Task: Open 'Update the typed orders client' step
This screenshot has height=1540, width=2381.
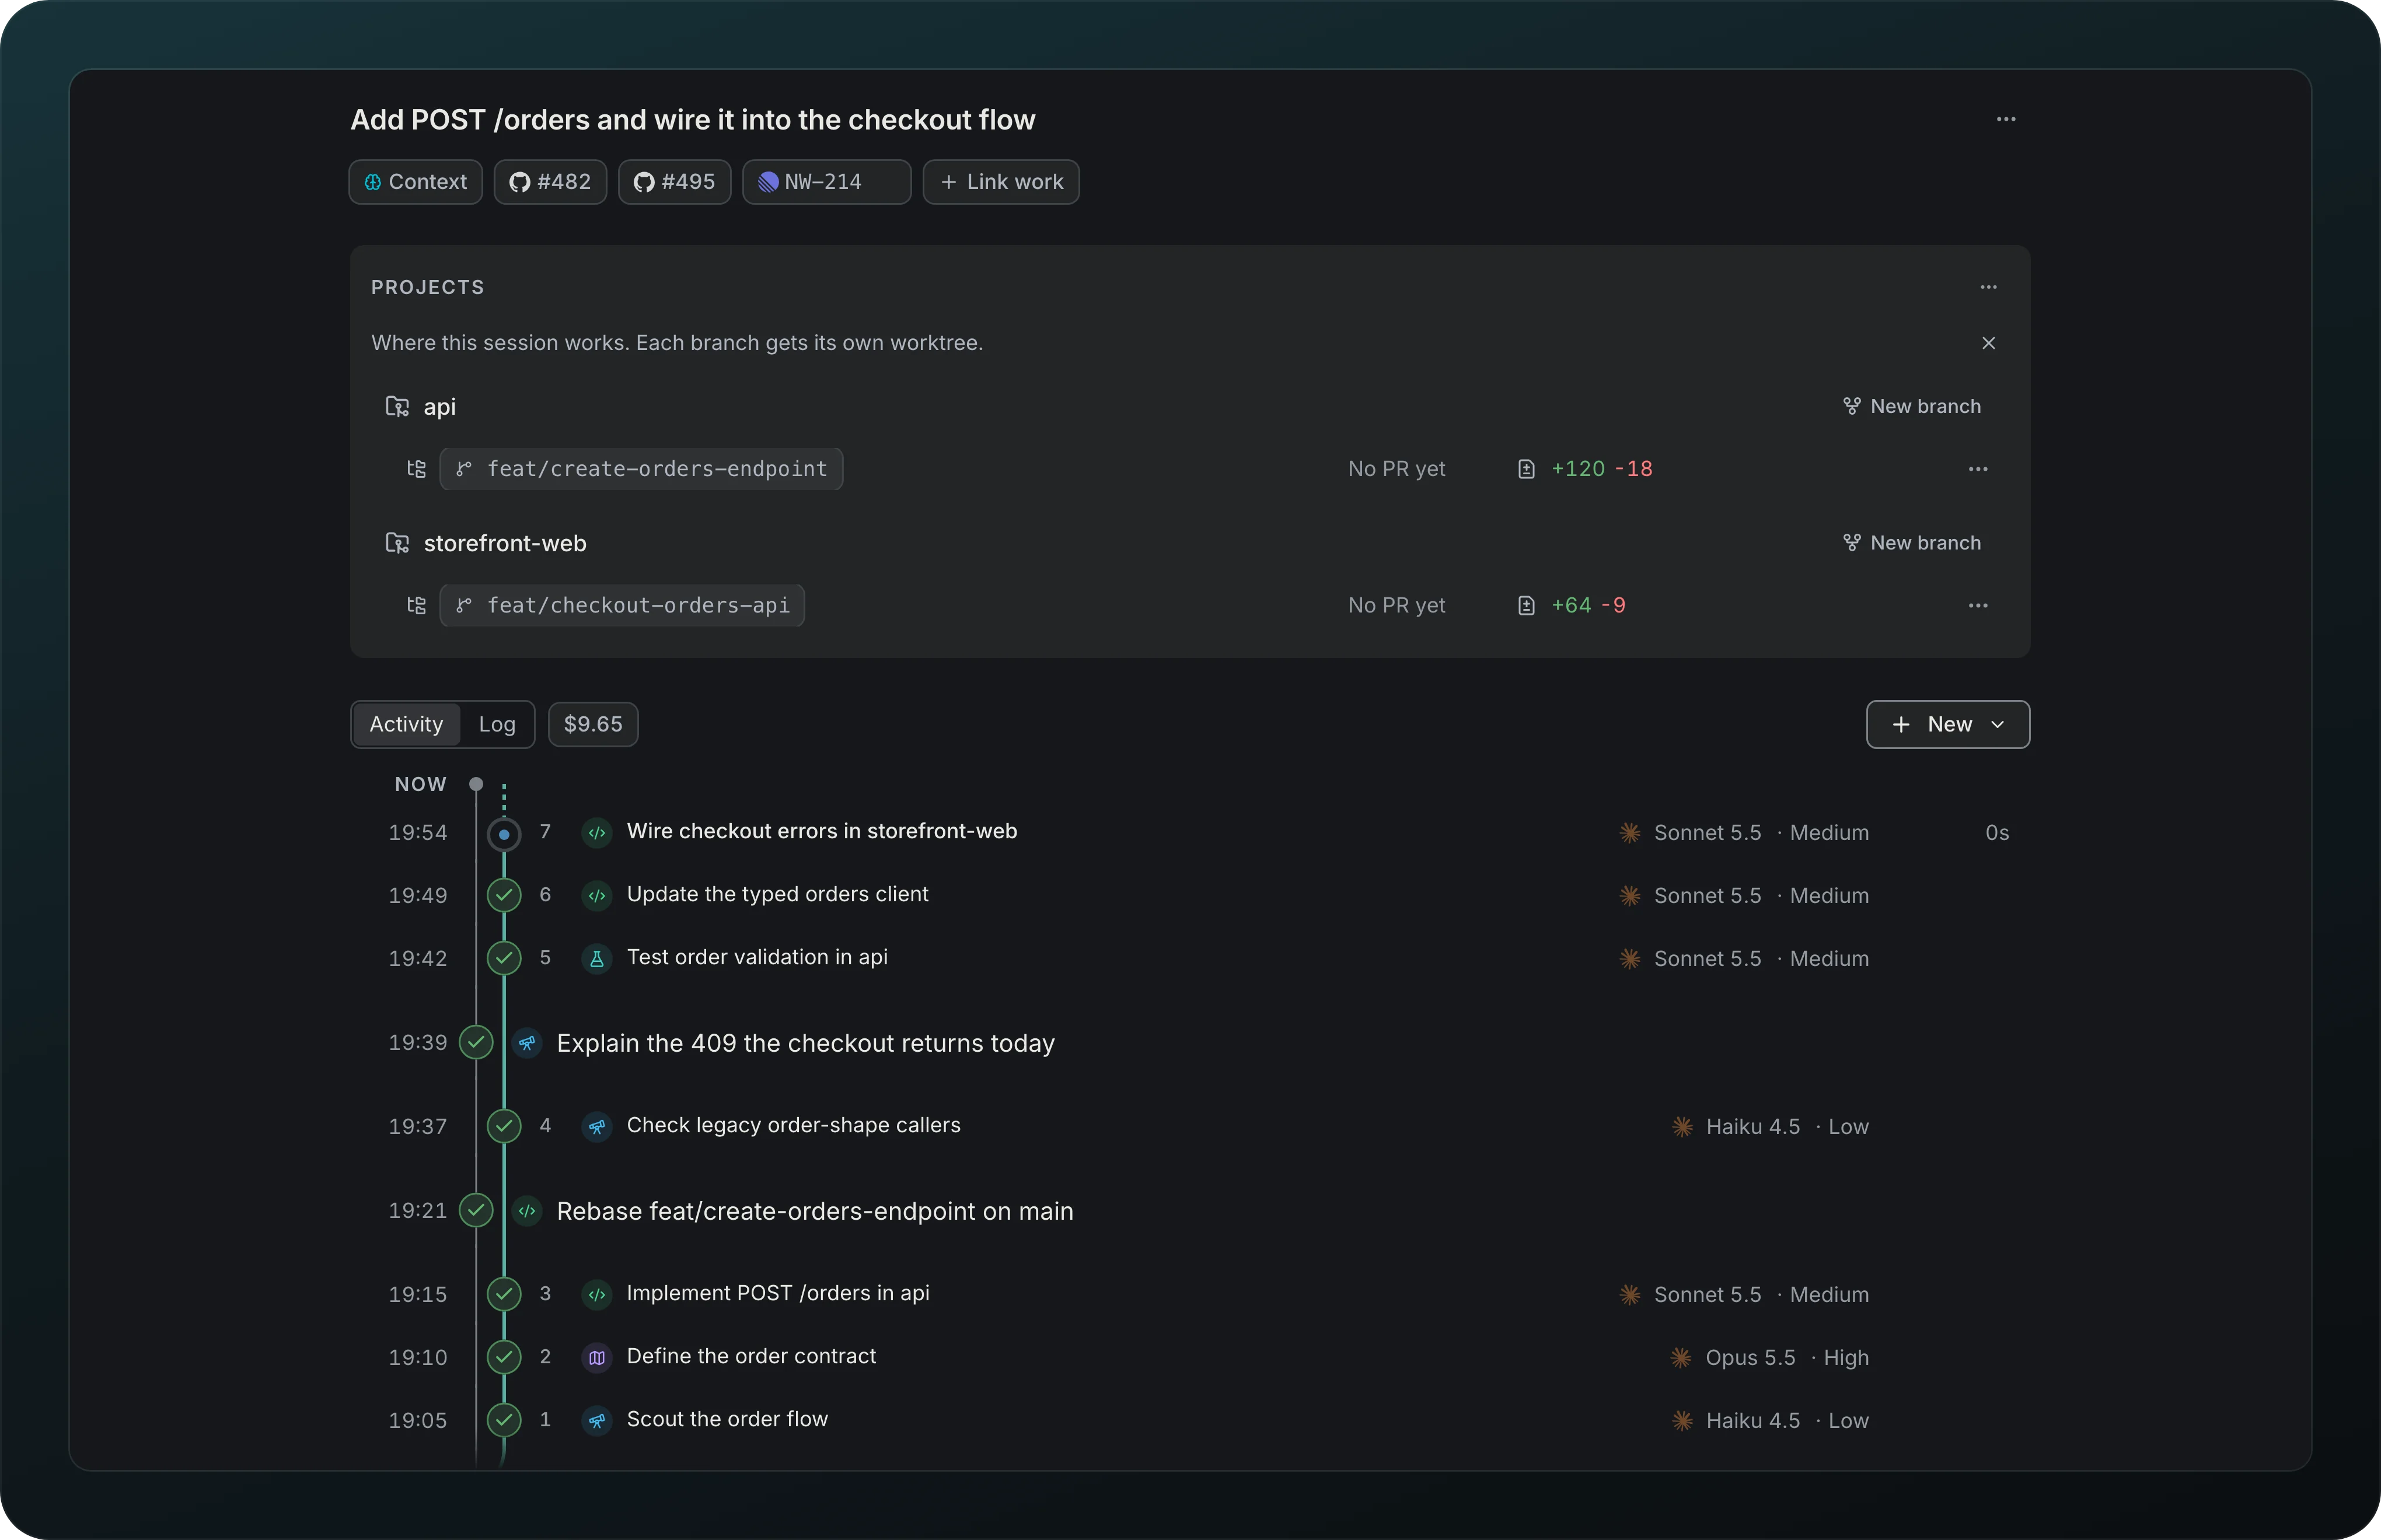Action: (x=777, y=894)
